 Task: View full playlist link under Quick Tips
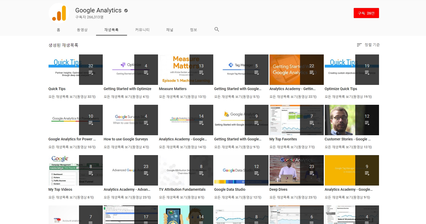tap(72, 97)
